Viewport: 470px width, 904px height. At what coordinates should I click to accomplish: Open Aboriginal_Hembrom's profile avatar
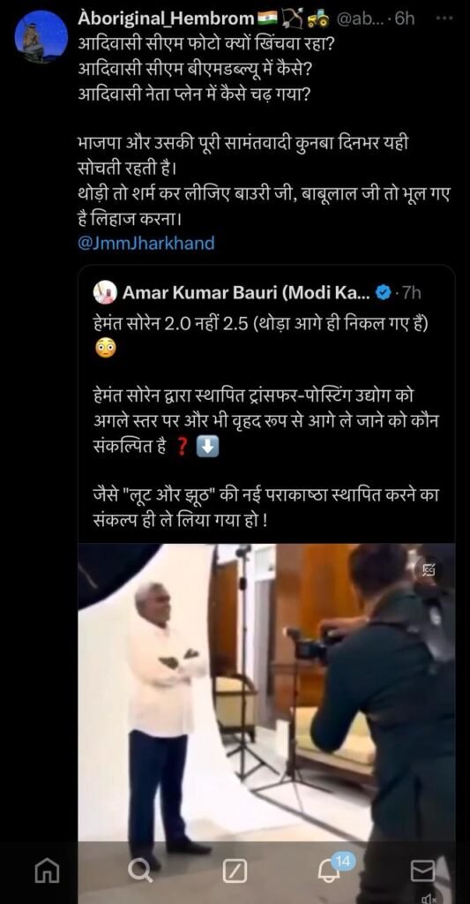click(x=41, y=37)
